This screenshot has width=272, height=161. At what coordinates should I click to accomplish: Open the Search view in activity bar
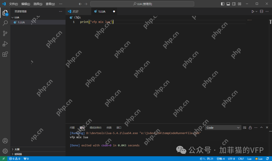(x=5, y=23)
